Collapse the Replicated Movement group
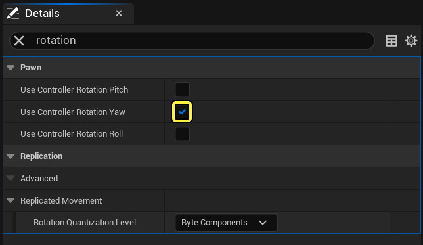Image resolution: width=423 pixels, height=245 pixels. pos(11,200)
